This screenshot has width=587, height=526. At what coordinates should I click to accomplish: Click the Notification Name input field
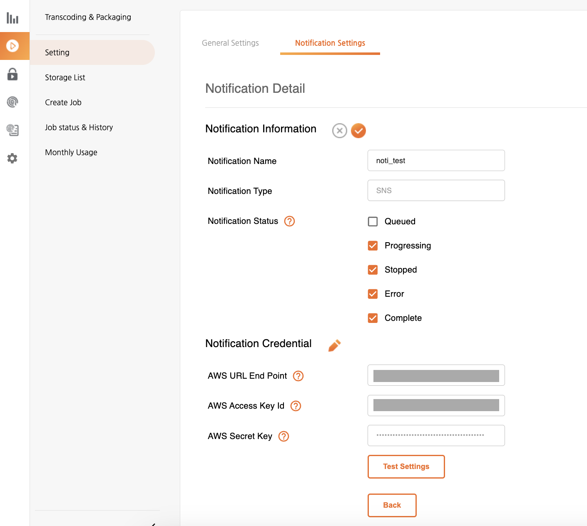[436, 161]
